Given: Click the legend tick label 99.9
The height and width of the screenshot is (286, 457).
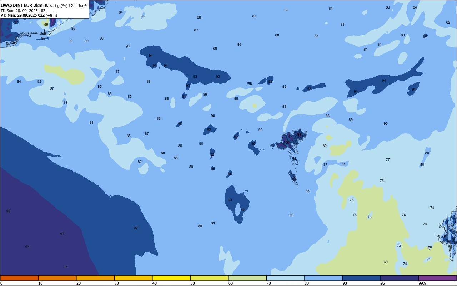Looking at the screenshot, I should pos(422,283).
